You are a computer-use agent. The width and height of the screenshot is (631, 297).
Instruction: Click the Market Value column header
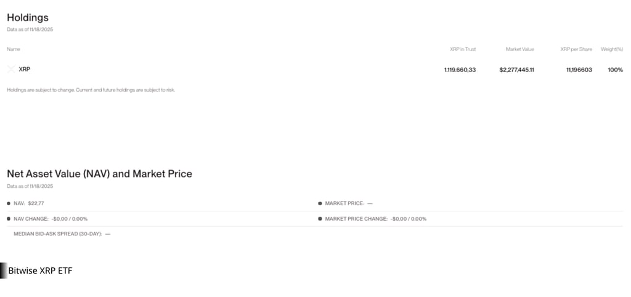(x=519, y=49)
